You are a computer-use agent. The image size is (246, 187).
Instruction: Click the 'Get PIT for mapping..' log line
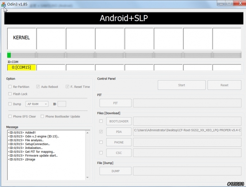tap(32, 152)
